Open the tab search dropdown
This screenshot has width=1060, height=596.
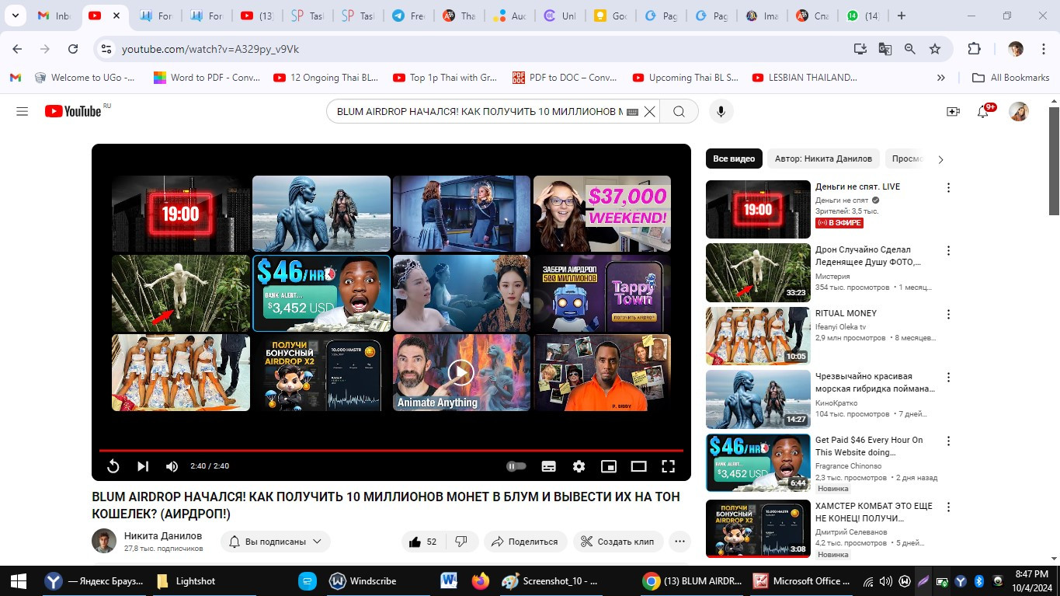pyautogui.click(x=17, y=16)
